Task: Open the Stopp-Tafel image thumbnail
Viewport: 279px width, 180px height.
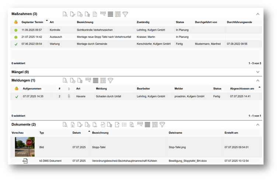Action: tap(25, 147)
